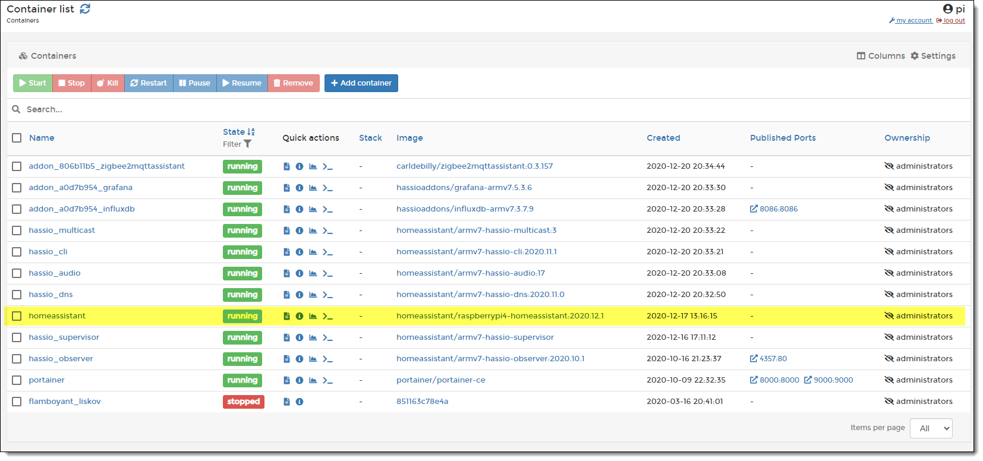Pause the selected containers
This screenshot has width=983, height=461.
click(x=195, y=83)
